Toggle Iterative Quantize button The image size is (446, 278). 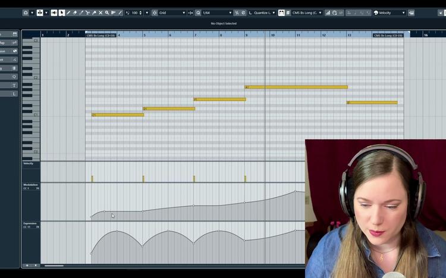click(x=237, y=13)
